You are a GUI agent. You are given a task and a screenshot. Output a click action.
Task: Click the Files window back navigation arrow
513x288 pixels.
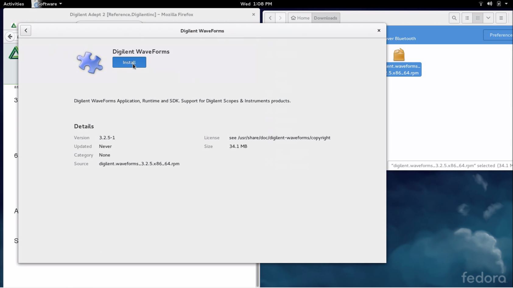(x=270, y=18)
